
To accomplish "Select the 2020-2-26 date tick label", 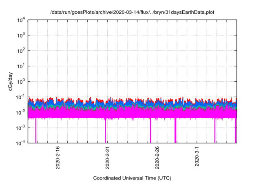I will click(x=157, y=158).
